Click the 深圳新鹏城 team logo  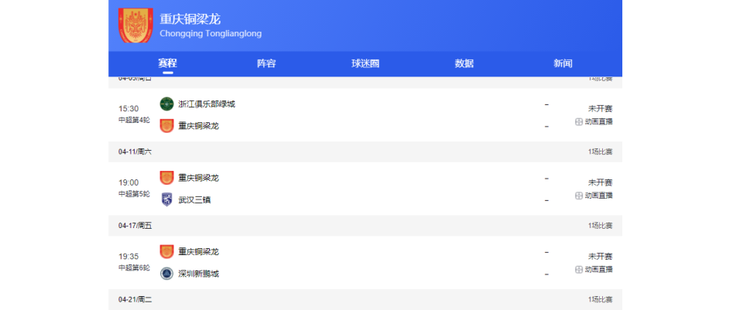coord(166,274)
